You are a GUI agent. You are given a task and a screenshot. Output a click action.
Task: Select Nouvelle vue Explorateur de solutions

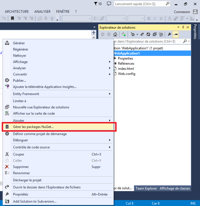click(x=58, y=107)
